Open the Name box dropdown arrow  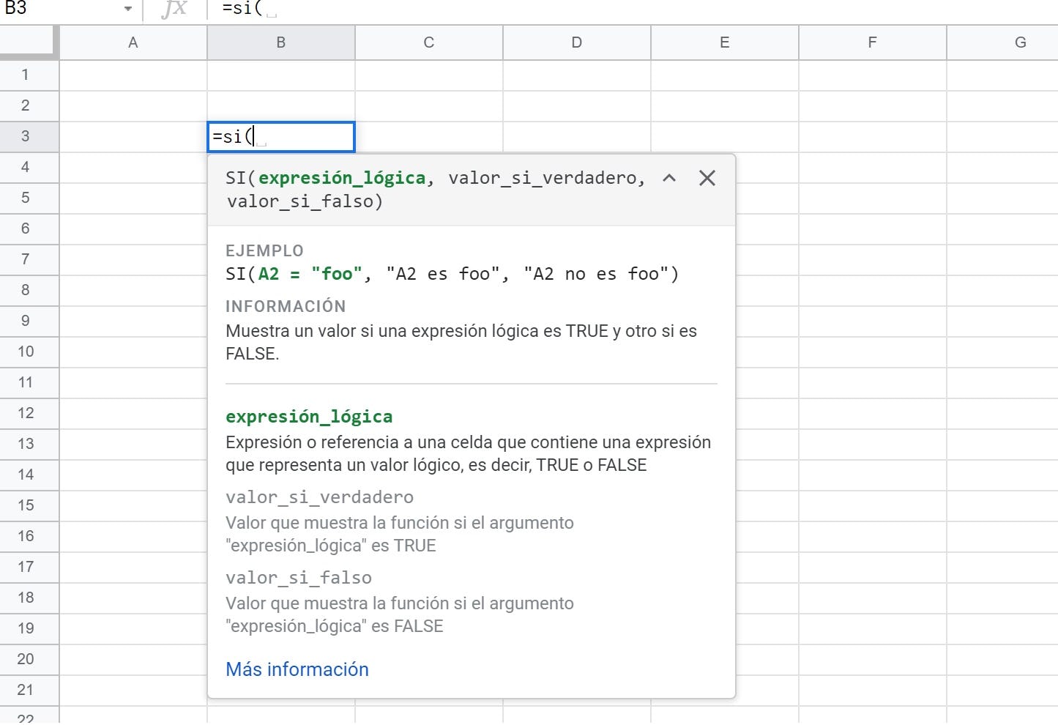click(128, 9)
